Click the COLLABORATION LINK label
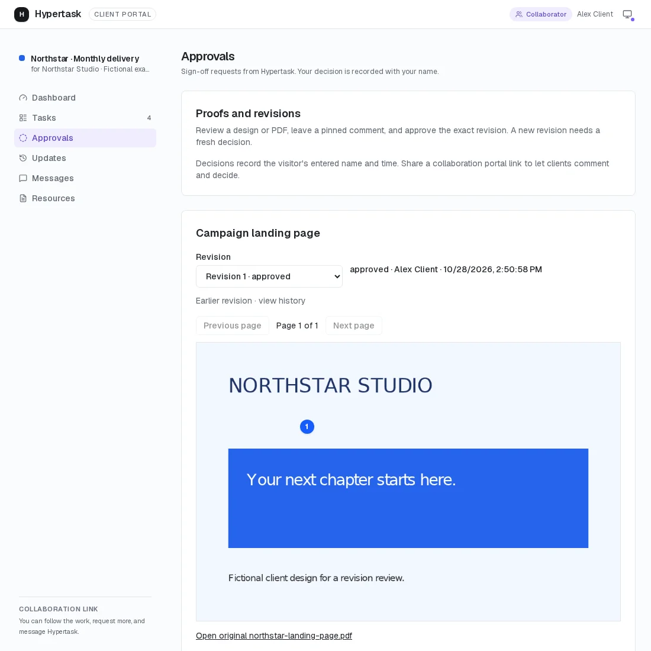This screenshot has height=651, width=651. 59,609
